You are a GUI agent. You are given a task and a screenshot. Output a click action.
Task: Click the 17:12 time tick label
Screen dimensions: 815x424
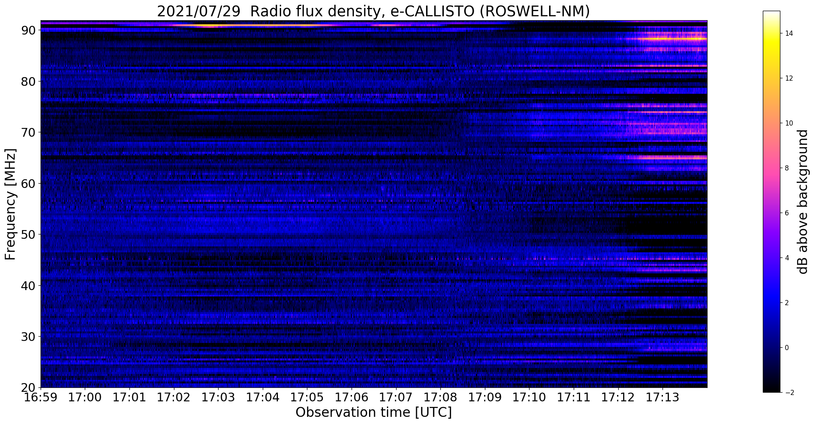[618, 397]
